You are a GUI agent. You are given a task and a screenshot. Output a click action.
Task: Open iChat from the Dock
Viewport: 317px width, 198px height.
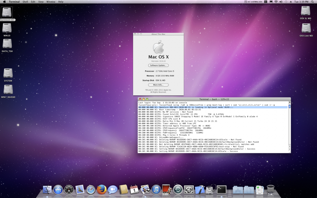113,190
